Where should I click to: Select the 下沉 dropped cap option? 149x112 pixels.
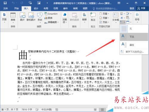(134, 37)
